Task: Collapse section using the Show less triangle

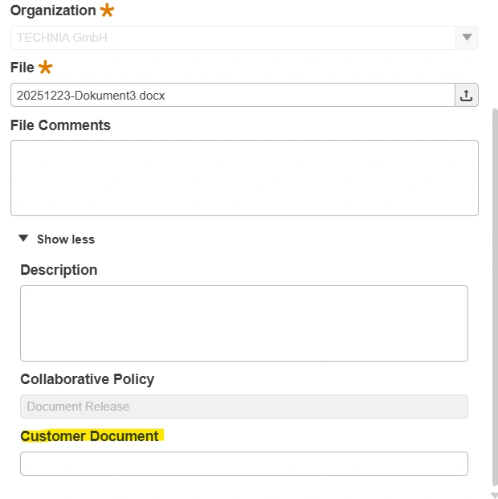Action: point(23,239)
